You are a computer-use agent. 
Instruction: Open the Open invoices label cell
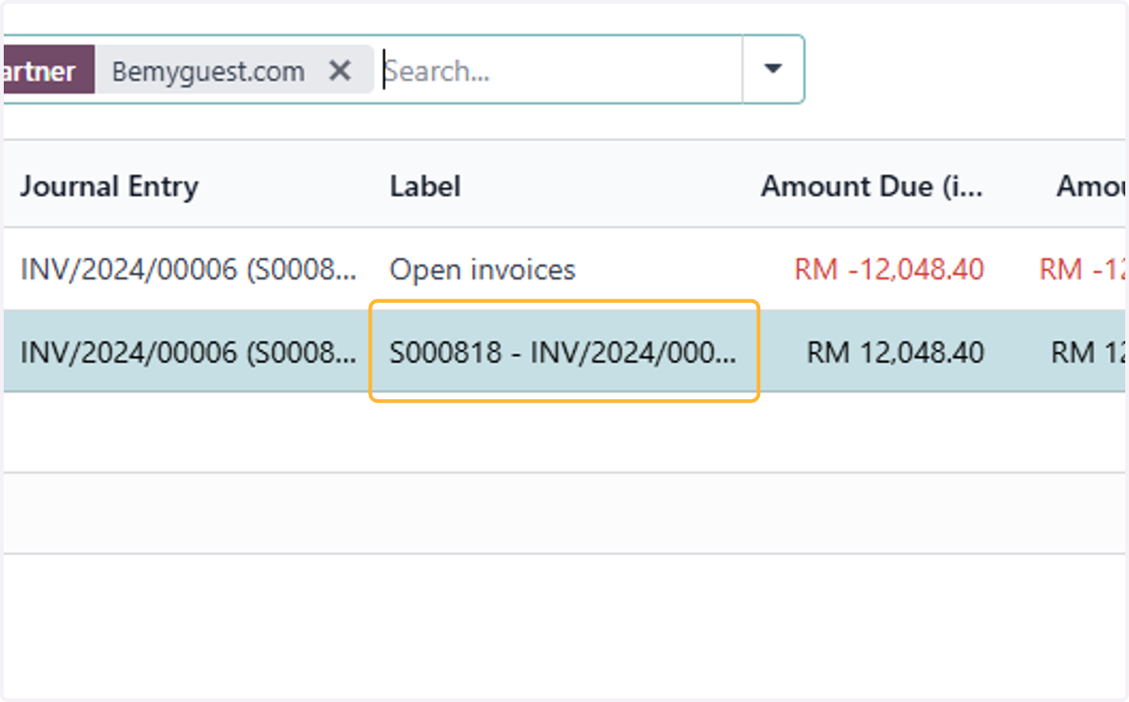coord(483,270)
